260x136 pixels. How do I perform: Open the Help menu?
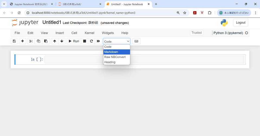pyautogui.click(x=125, y=33)
